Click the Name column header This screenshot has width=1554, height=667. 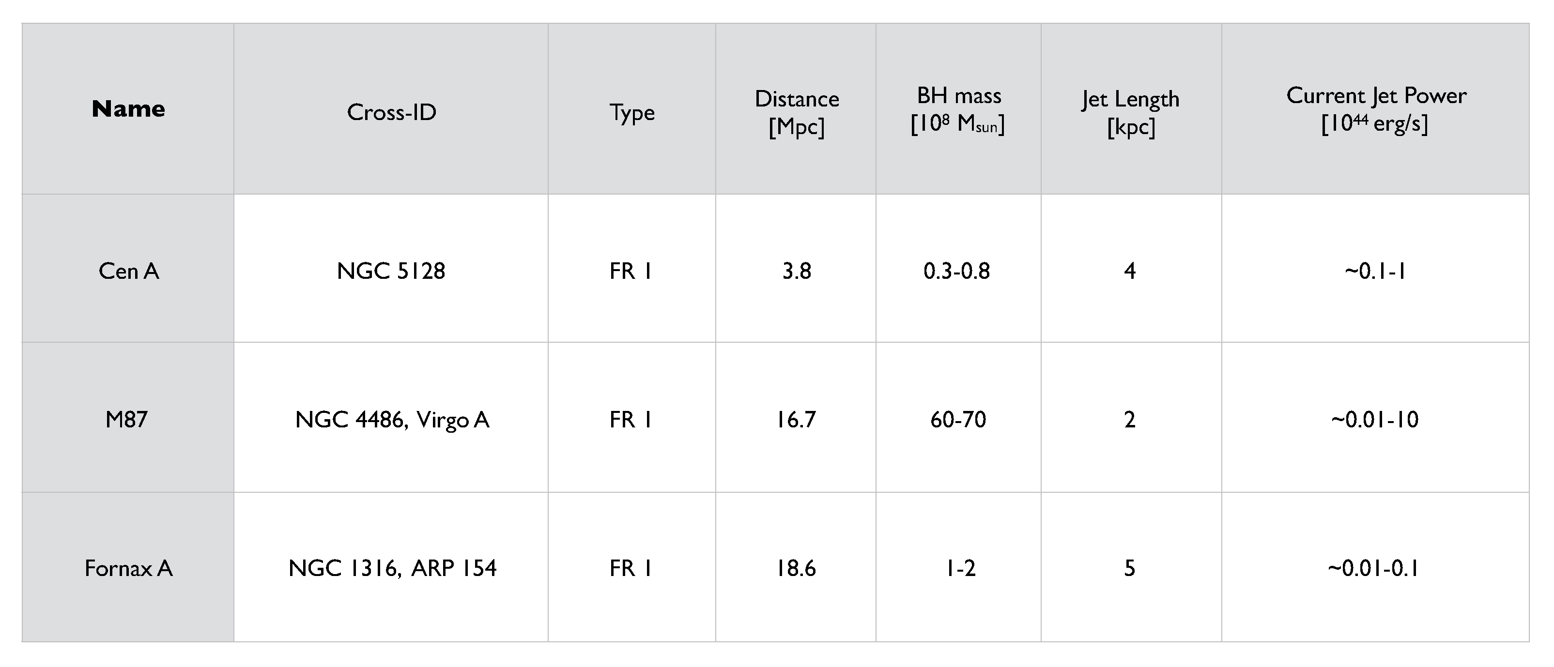[128, 109]
